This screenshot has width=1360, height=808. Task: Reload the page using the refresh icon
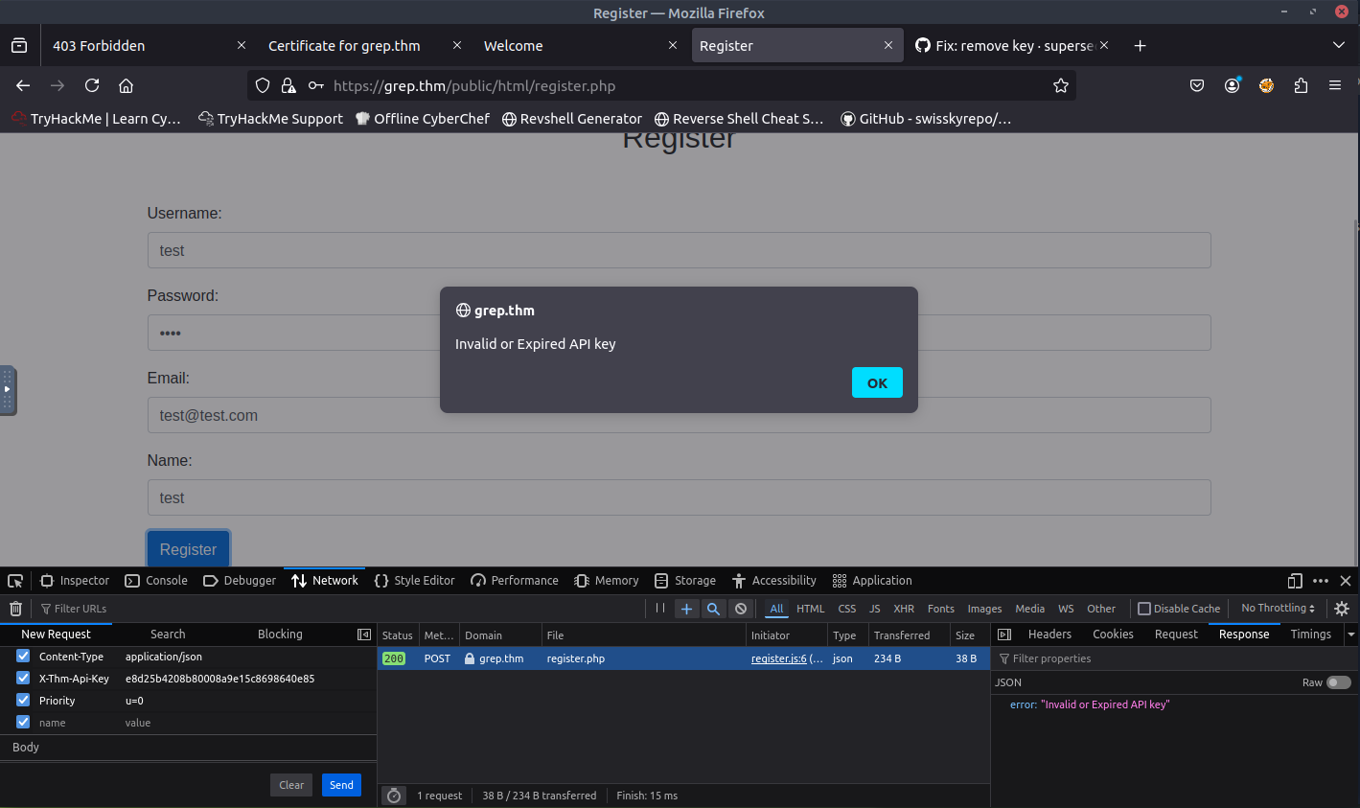[x=92, y=85]
